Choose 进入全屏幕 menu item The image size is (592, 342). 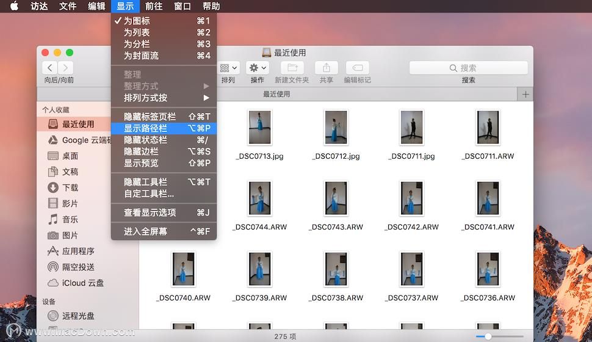coord(164,231)
